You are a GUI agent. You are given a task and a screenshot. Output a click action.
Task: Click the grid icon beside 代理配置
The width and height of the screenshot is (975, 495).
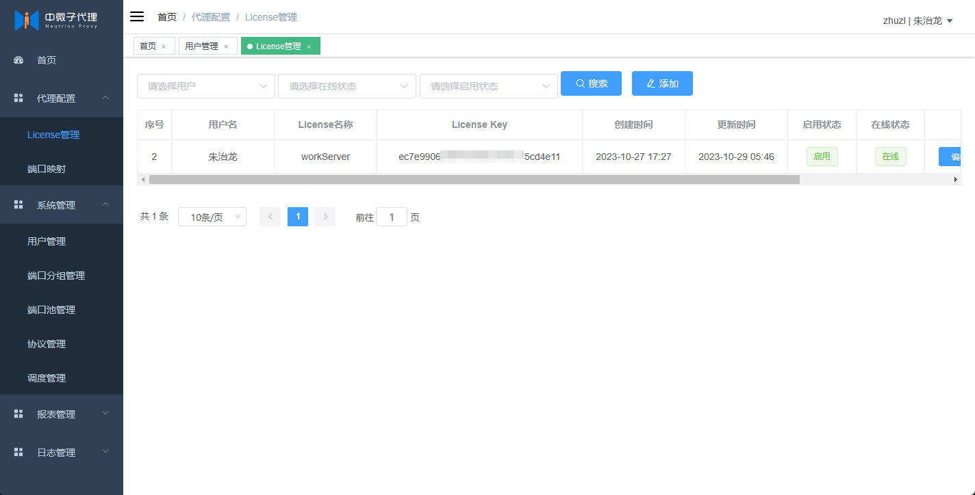pyautogui.click(x=18, y=98)
